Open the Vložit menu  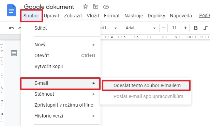point(93,16)
